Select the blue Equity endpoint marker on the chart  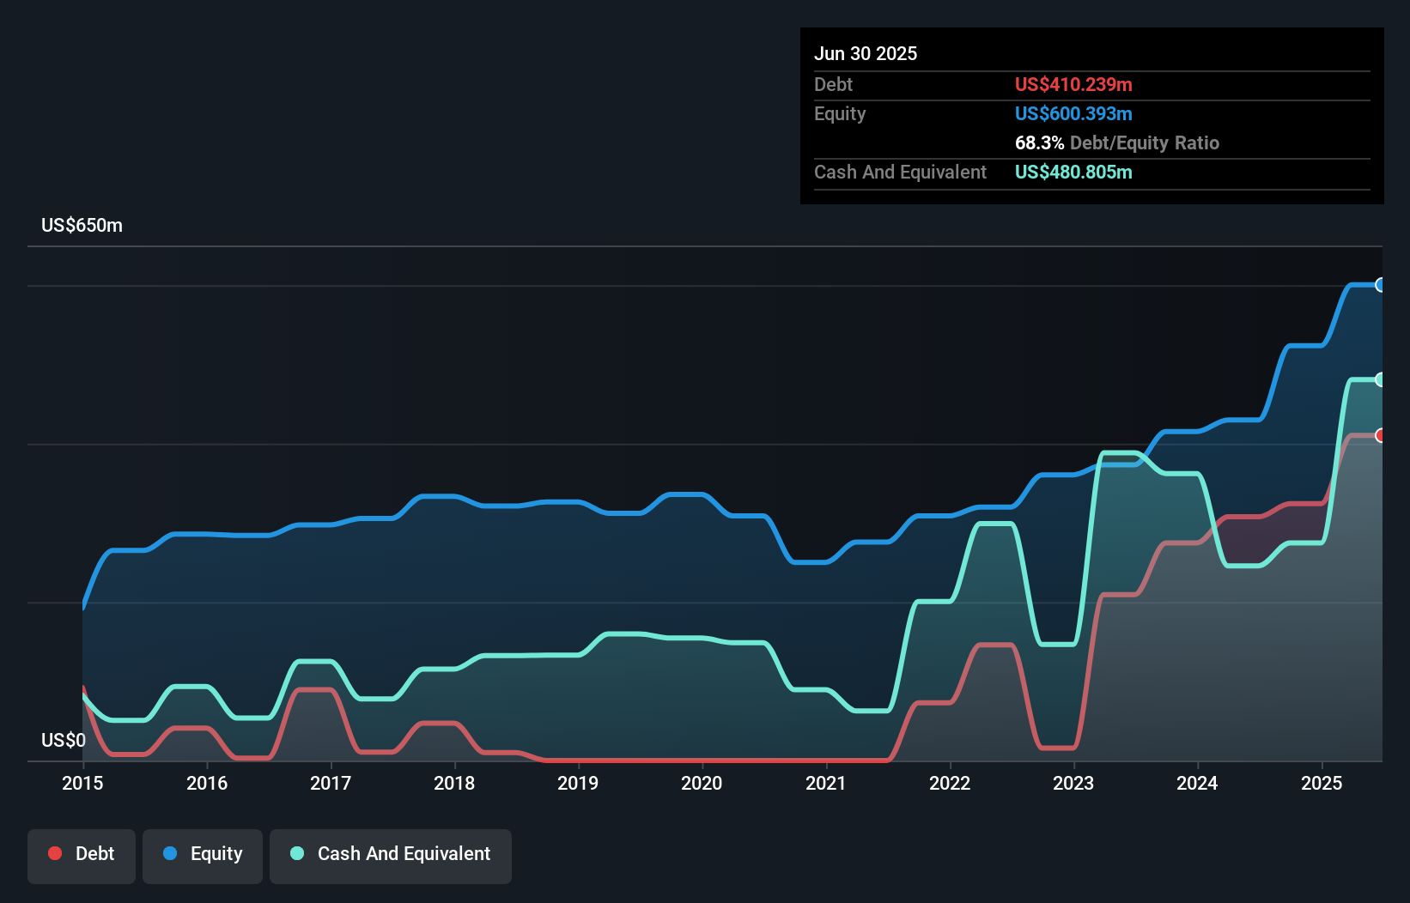(x=1381, y=285)
